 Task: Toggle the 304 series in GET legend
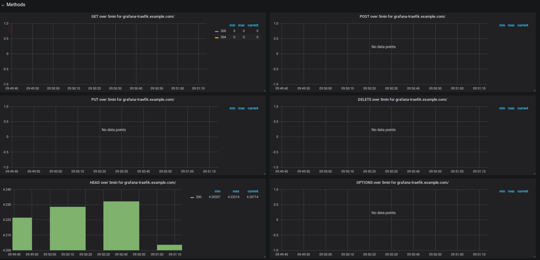click(x=223, y=37)
